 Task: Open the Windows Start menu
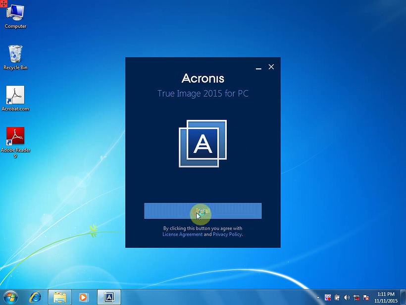[x=10, y=297]
